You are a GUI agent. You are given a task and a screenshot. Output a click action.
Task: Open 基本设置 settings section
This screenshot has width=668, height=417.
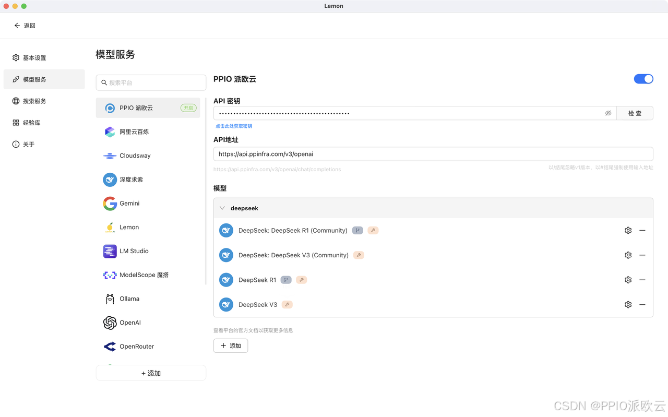tap(44, 58)
